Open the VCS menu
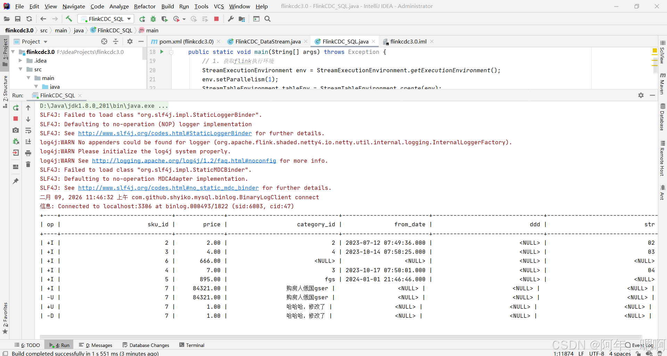This screenshot has width=667, height=356. [x=219, y=6]
